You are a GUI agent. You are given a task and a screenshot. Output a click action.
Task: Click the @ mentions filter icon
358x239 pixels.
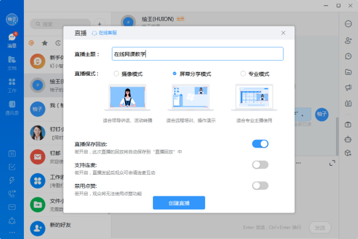(31, 43)
